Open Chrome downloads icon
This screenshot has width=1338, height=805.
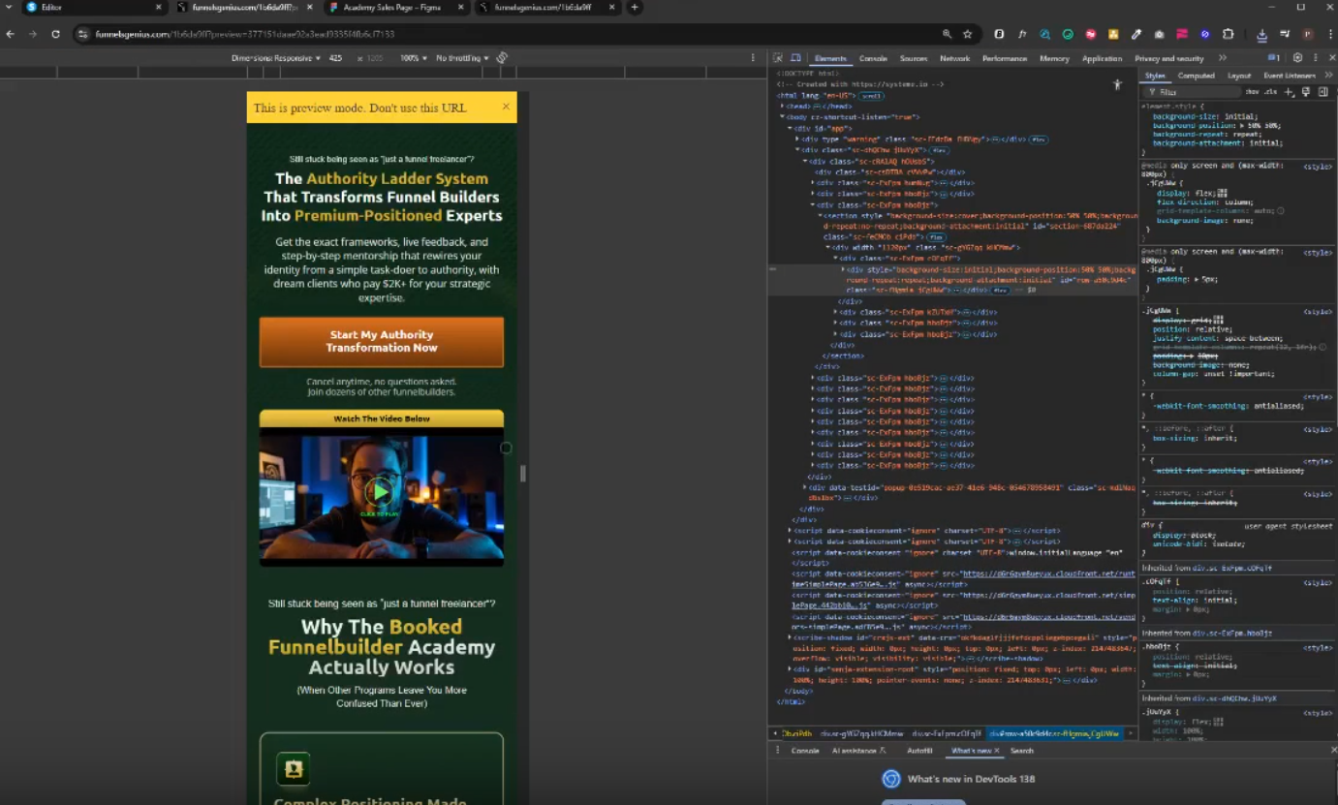point(1261,34)
